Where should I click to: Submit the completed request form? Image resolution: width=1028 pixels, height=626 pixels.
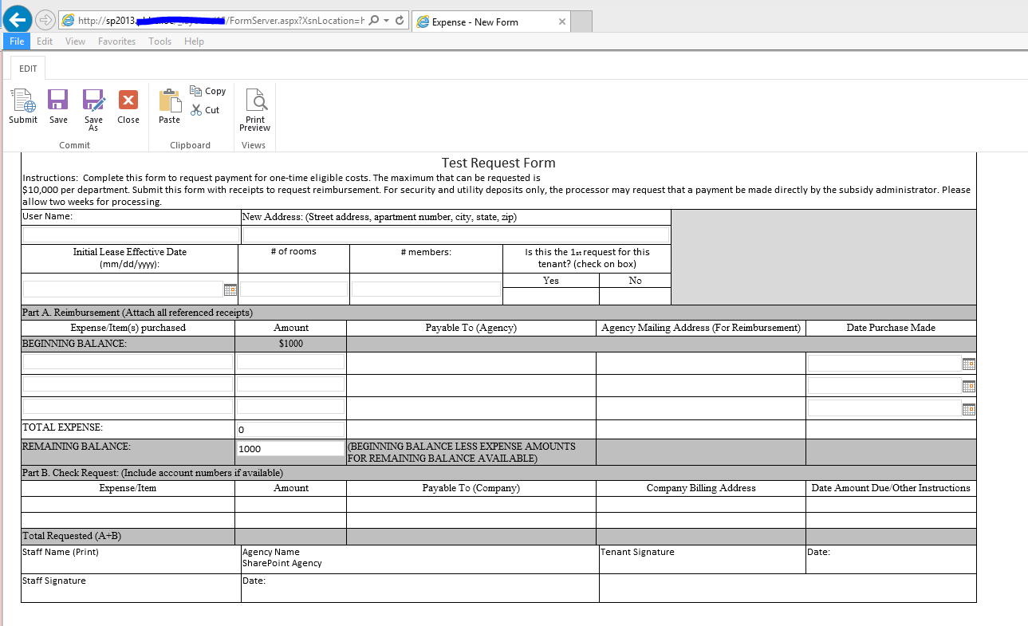[22, 108]
